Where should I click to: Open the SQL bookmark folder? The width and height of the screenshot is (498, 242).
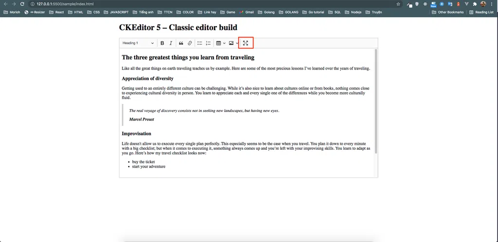pyautogui.click(x=335, y=12)
